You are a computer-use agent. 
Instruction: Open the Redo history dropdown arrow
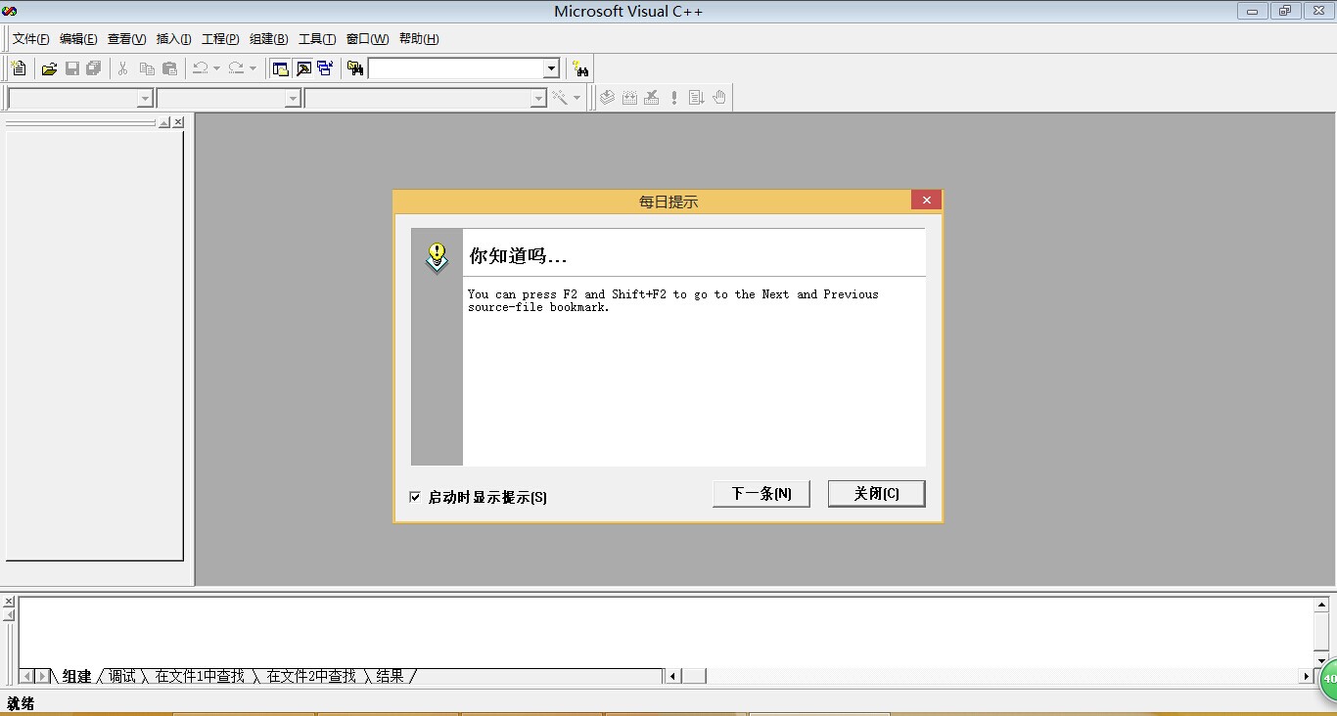click(253, 68)
